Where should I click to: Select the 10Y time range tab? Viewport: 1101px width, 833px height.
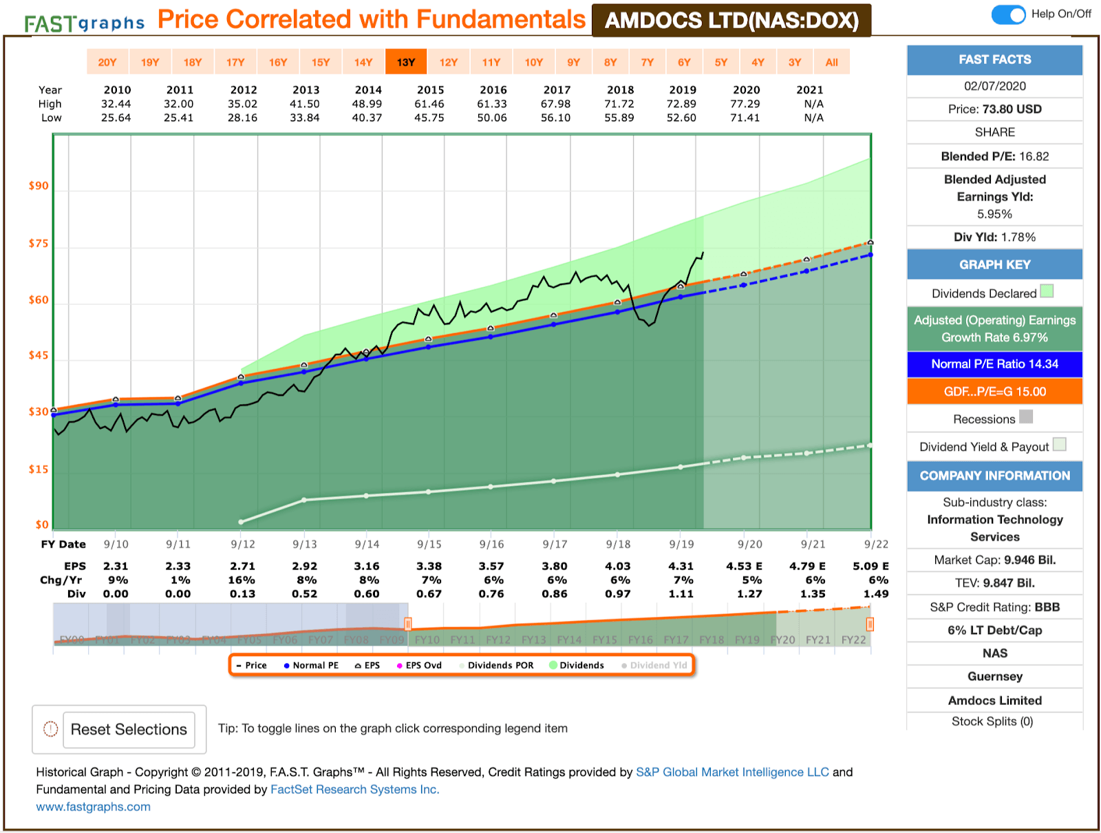tap(534, 62)
